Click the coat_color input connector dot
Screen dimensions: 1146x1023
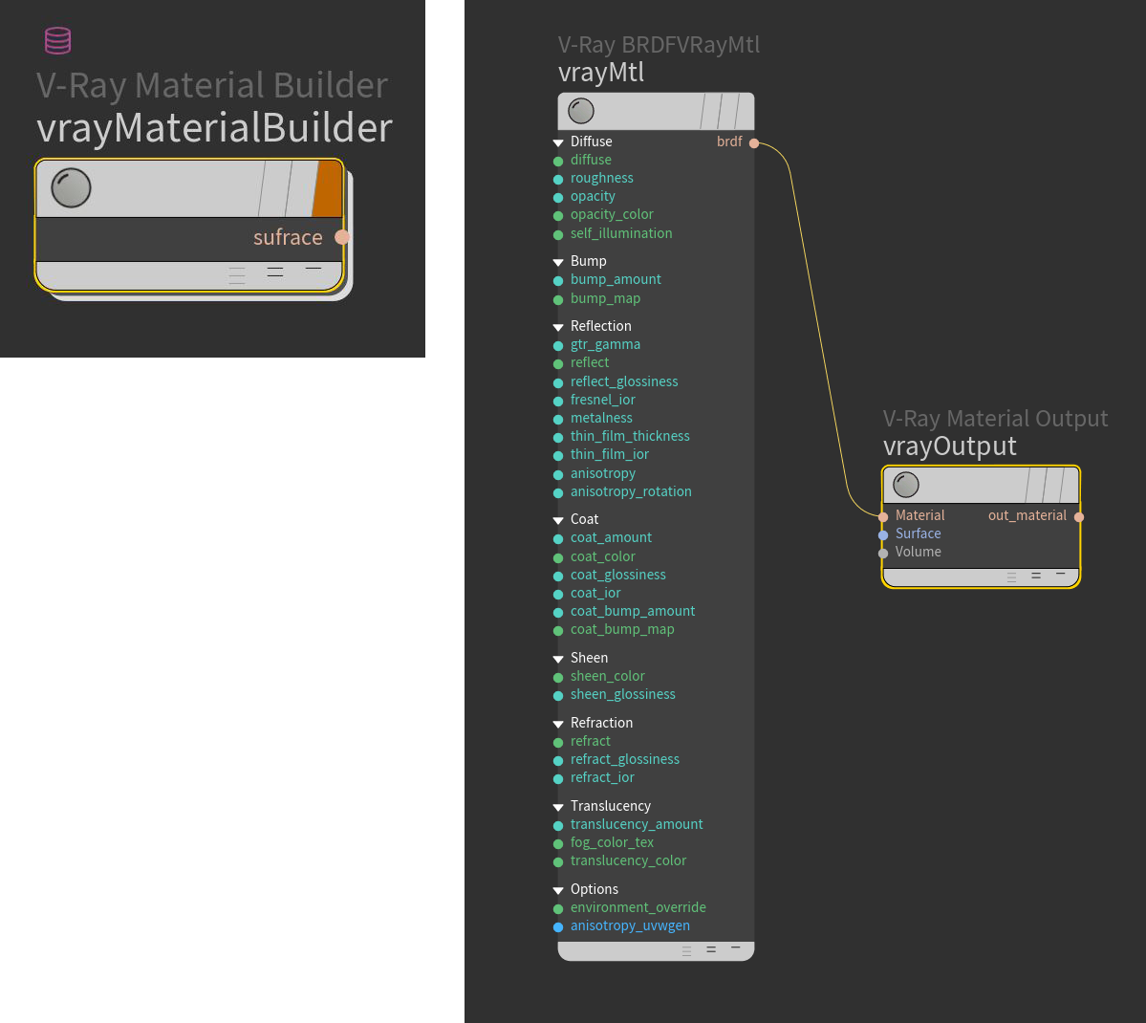point(557,558)
